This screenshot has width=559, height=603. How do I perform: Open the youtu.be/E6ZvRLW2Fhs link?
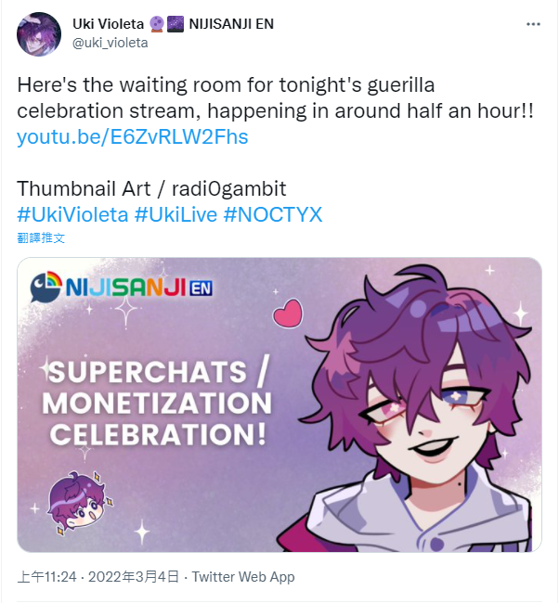133,137
